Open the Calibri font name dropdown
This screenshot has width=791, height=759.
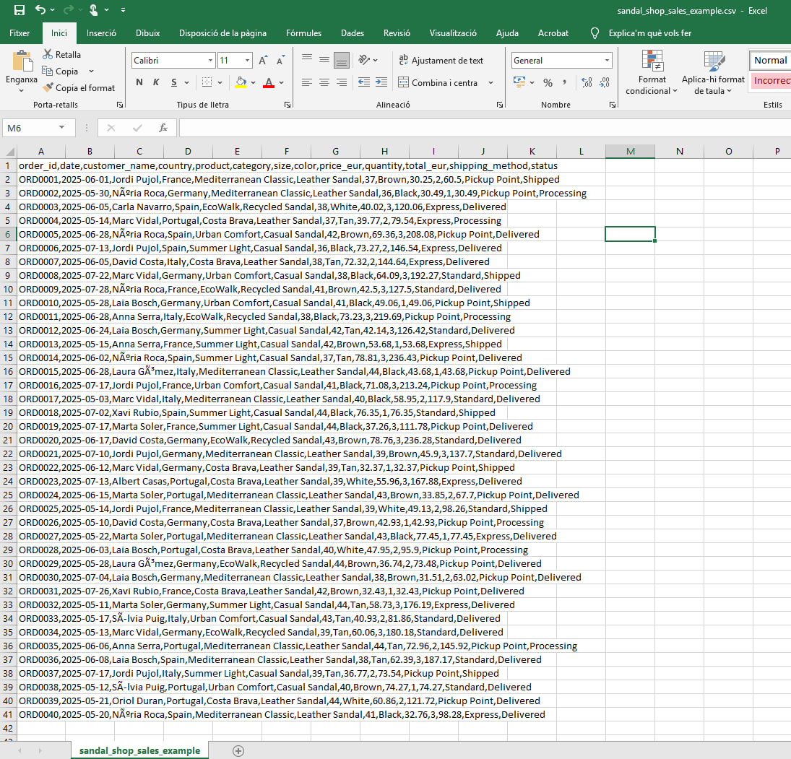pos(210,61)
